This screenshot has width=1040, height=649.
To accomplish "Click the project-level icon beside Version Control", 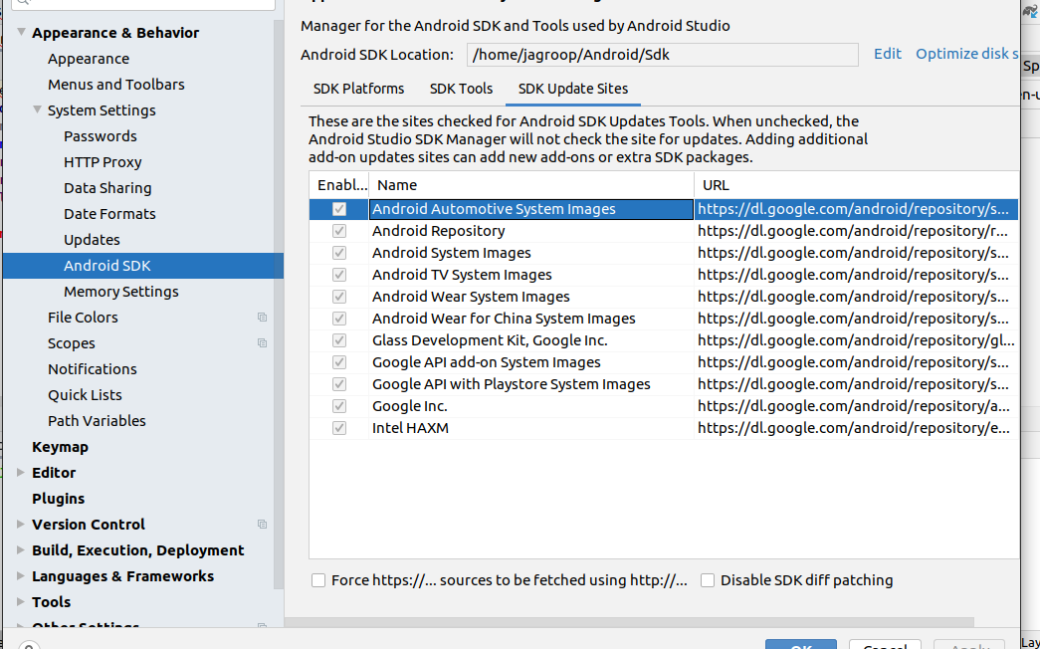I will click(263, 525).
